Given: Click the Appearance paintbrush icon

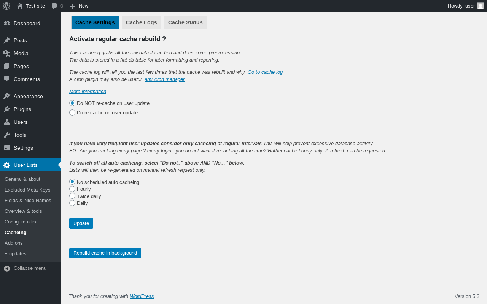Looking at the screenshot, I should pyautogui.click(x=7, y=96).
